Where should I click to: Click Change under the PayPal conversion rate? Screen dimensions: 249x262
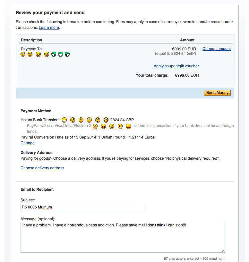28,143
